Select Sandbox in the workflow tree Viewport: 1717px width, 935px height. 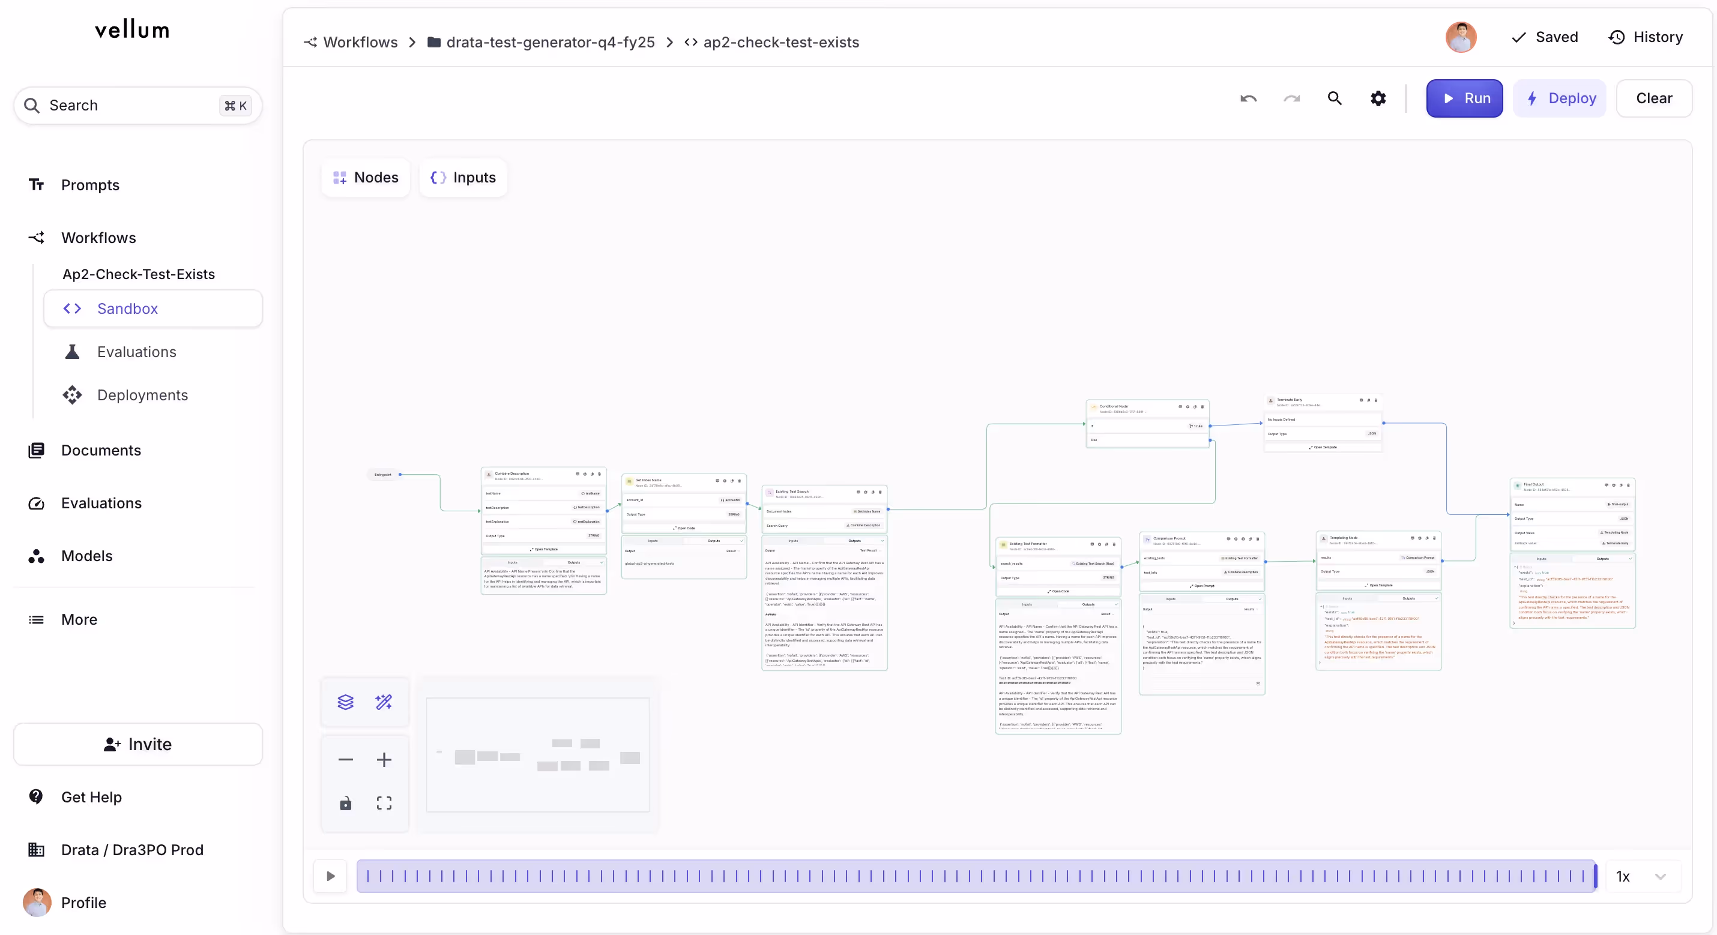(153, 308)
